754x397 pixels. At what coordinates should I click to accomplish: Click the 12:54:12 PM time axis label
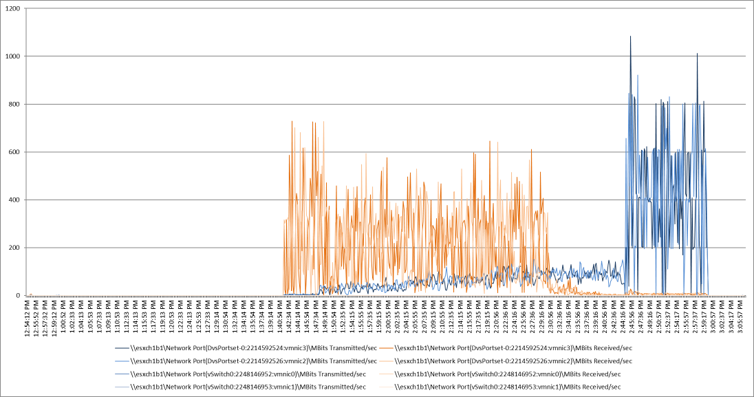point(28,318)
